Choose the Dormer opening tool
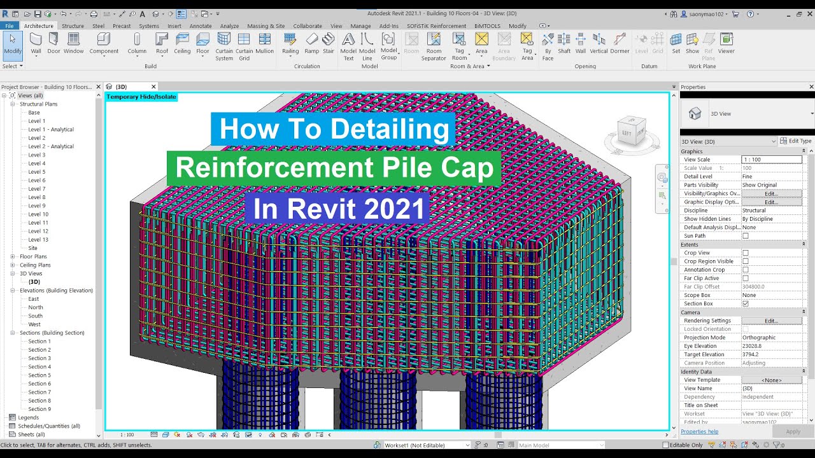The width and height of the screenshot is (815, 458). 620,43
